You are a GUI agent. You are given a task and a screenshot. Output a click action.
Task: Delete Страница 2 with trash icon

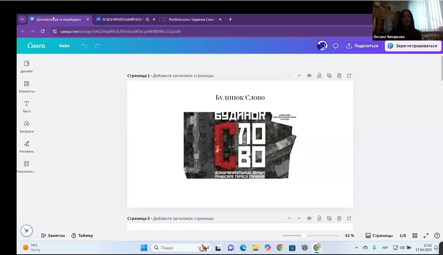pyautogui.click(x=339, y=218)
